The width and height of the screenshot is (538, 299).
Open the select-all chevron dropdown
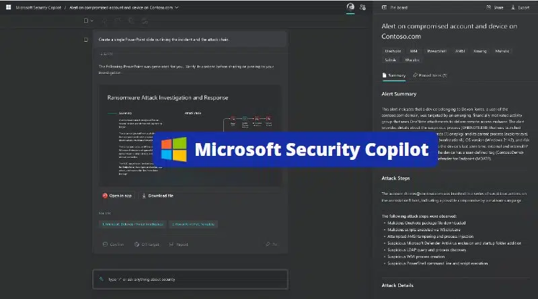pyautogui.click(x=91, y=21)
